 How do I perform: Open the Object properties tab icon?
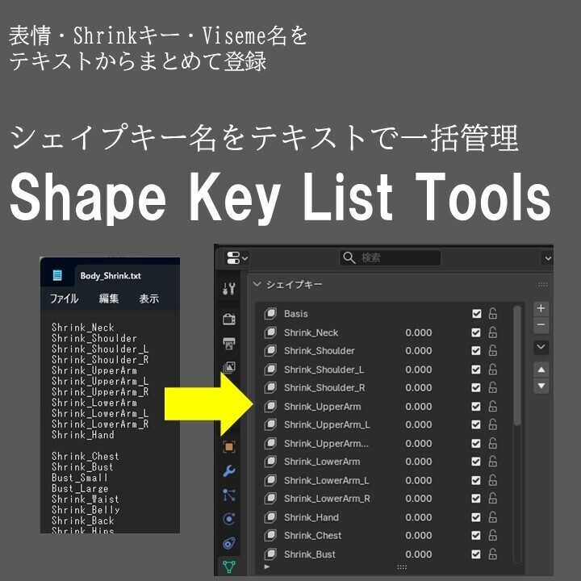[x=229, y=447]
